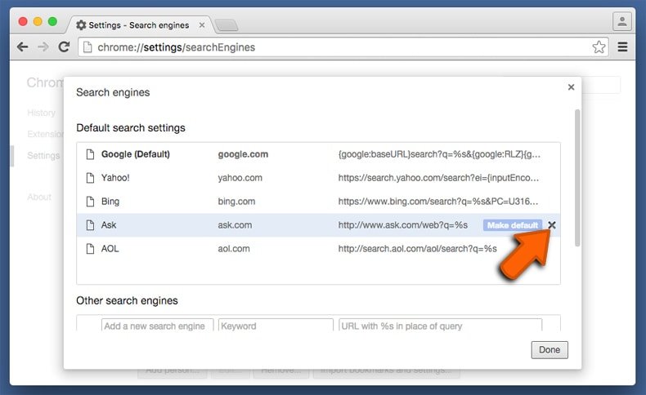Viewport: 646px width, 395px height.
Task: Click the Keyword input field
Action: (276, 325)
